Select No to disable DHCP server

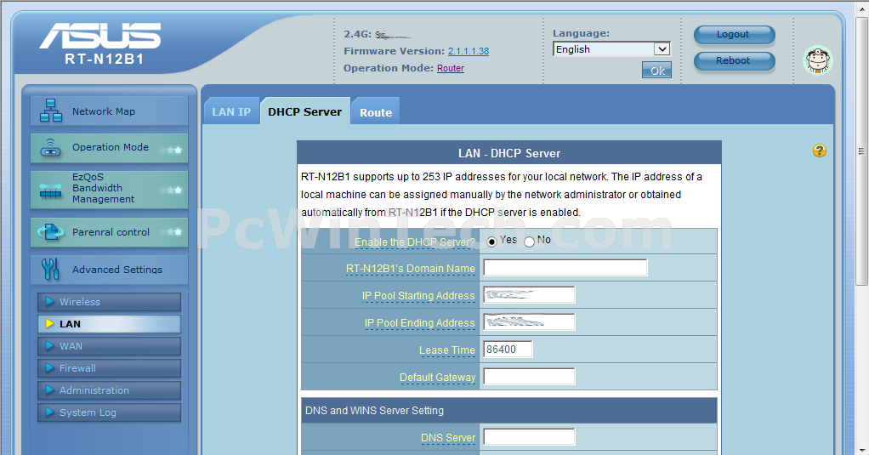(529, 242)
